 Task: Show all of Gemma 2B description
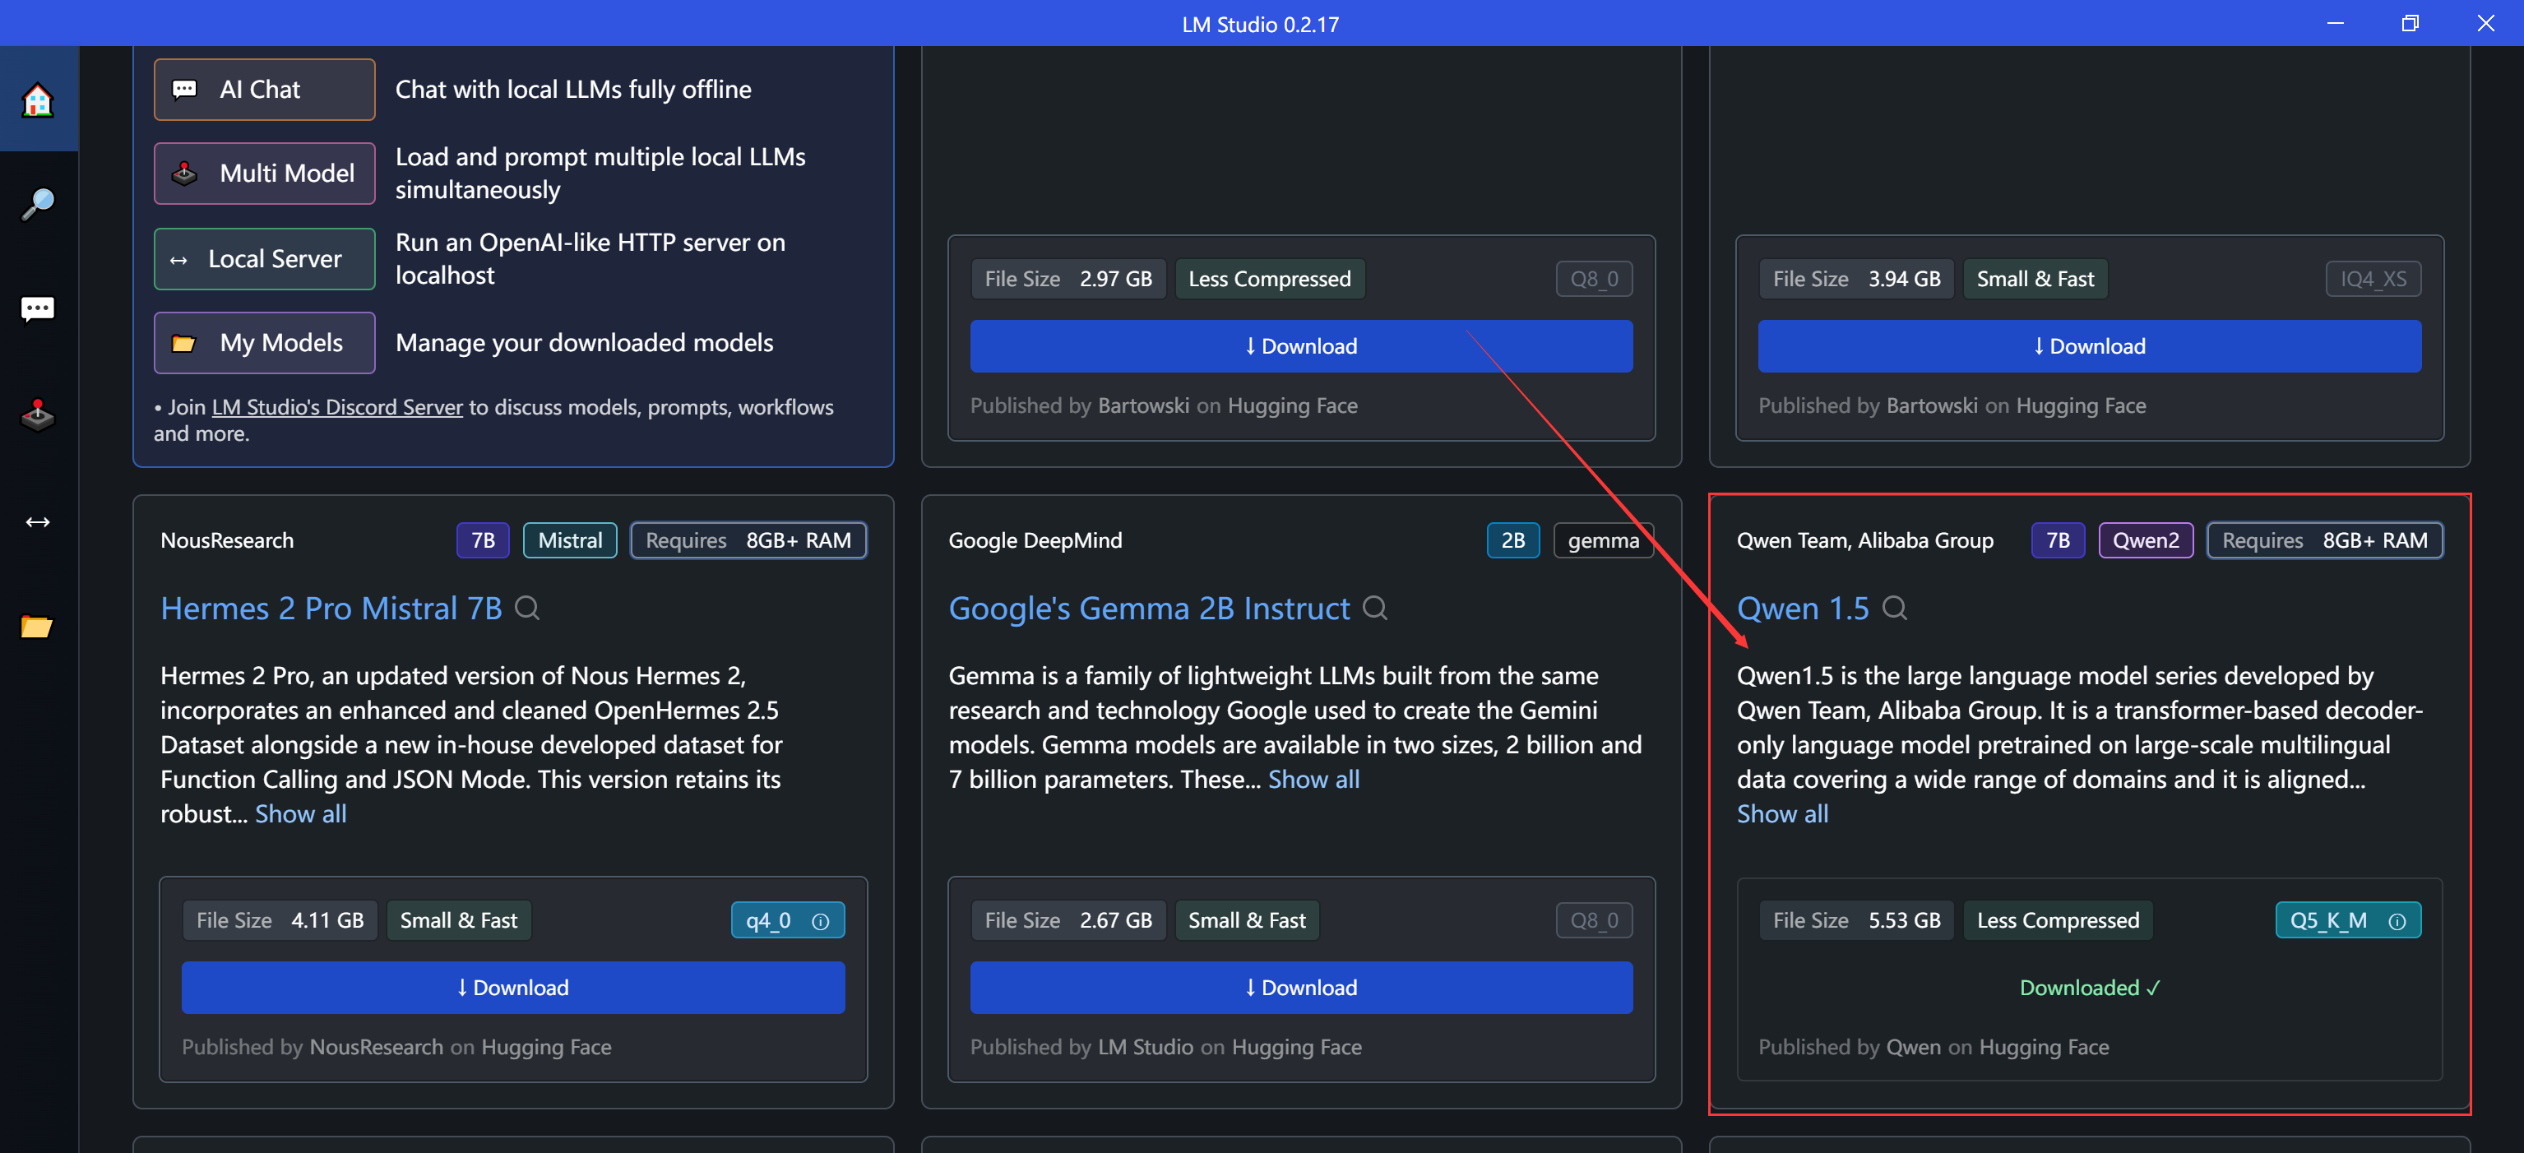[x=1314, y=779]
